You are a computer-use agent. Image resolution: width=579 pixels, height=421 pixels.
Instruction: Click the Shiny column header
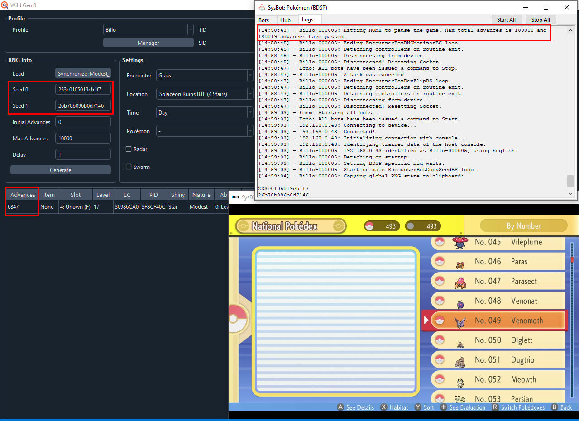pos(178,195)
